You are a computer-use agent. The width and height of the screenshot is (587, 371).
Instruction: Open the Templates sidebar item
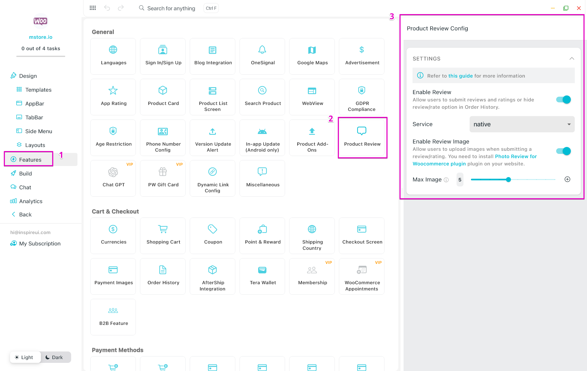(x=38, y=90)
